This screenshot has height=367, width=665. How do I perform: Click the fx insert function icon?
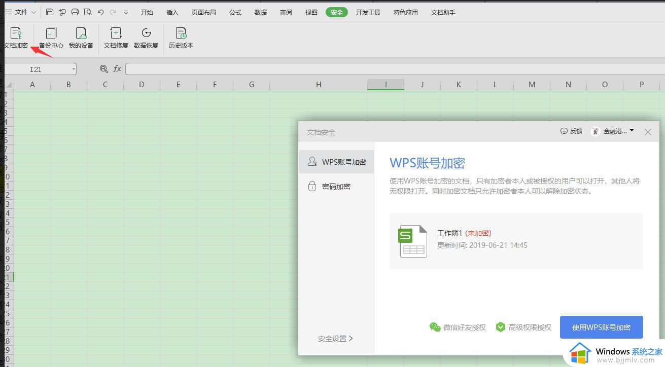pyautogui.click(x=117, y=69)
